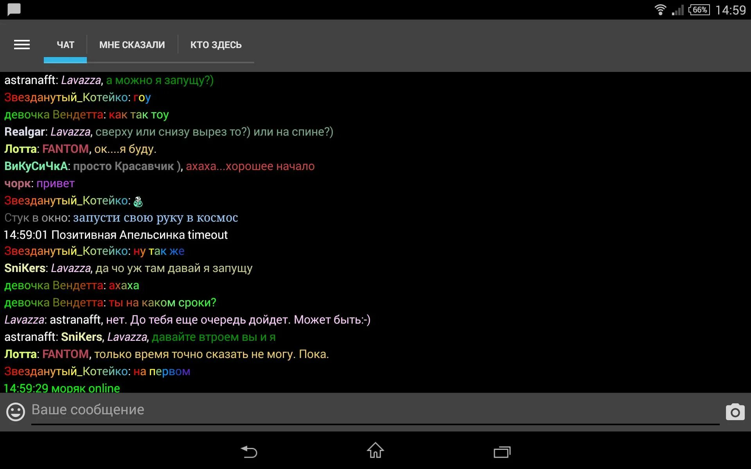751x469 pixels.
Task: Focus the Ваше сообщение message field
Action: pos(375,410)
